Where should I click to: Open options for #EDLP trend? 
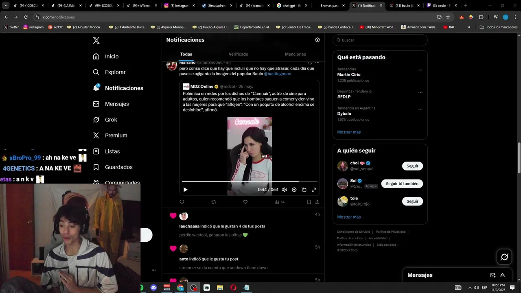420,92
